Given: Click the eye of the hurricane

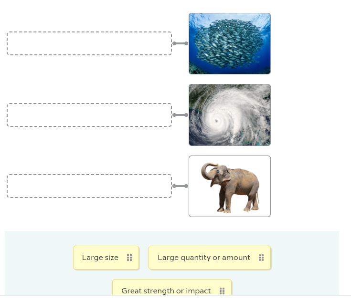Looking at the screenshot, I should pyautogui.click(x=216, y=121).
